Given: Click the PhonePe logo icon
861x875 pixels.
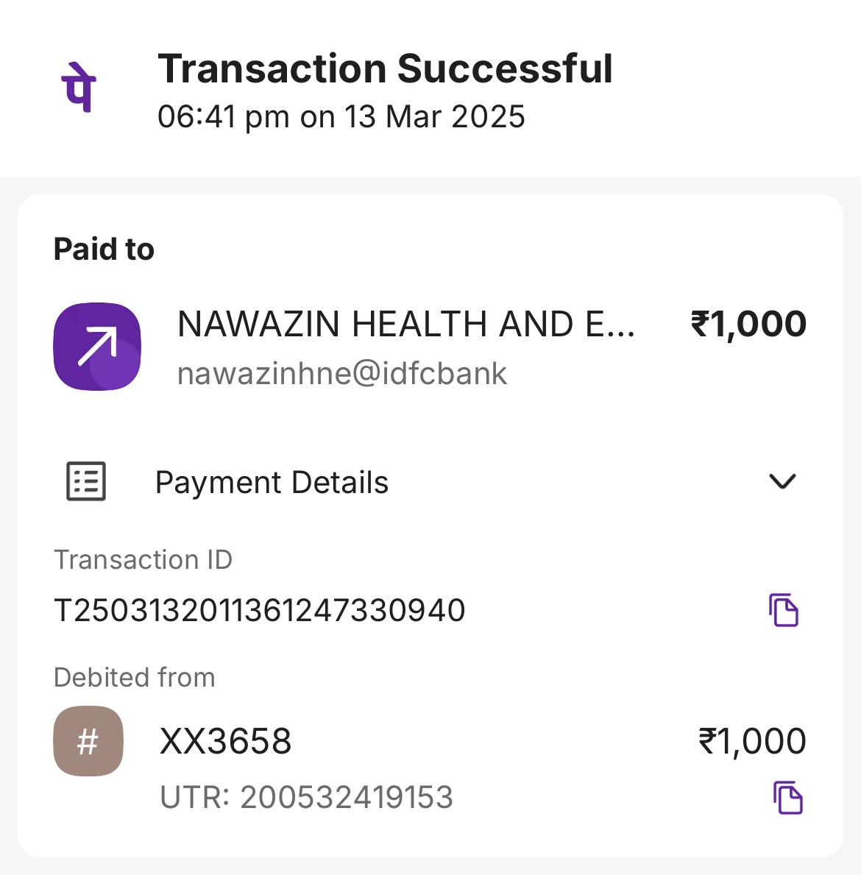Looking at the screenshot, I should (79, 87).
